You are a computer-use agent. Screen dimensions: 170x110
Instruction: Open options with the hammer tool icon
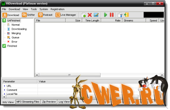click(x=120, y=15)
